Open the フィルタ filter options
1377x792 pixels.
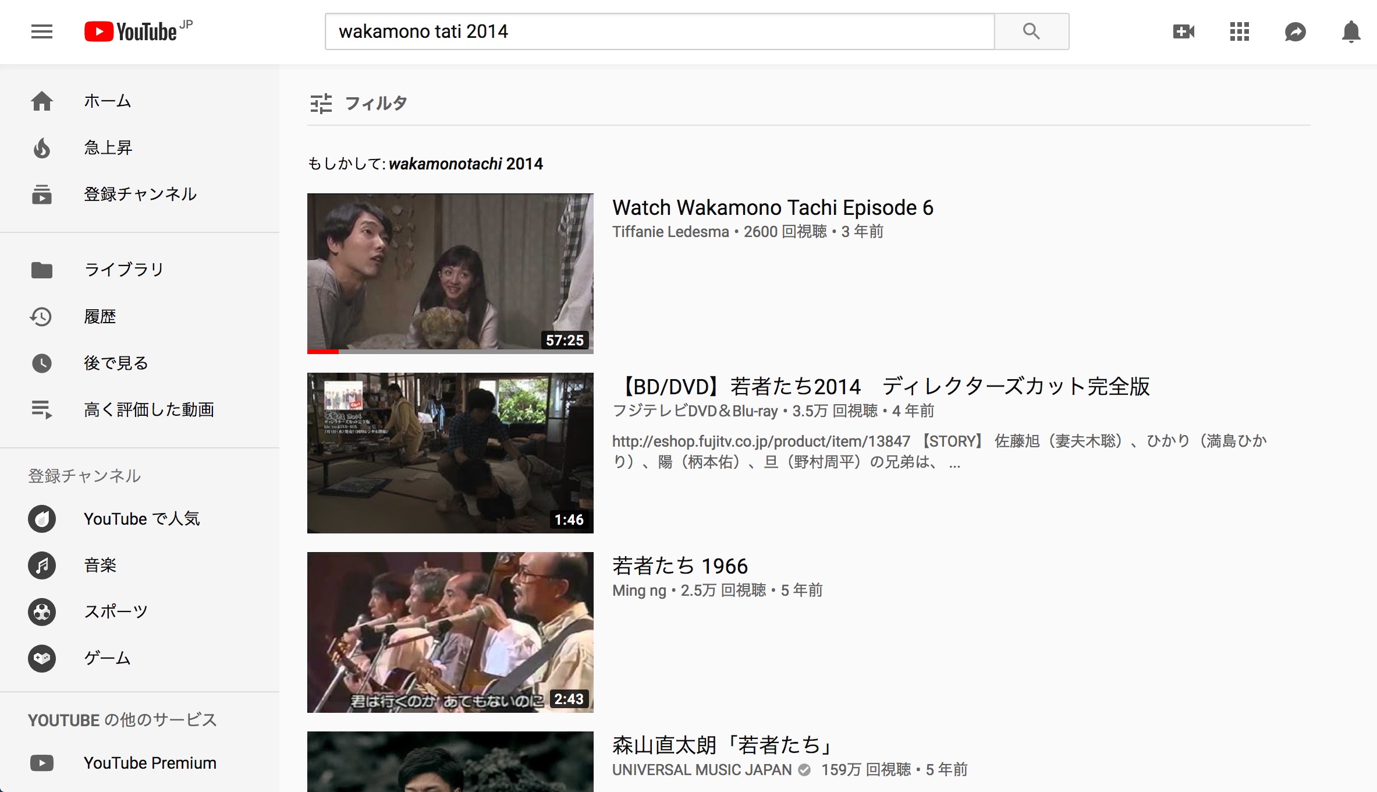pos(359,104)
